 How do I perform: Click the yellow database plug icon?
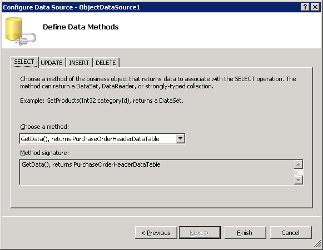click(21, 31)
